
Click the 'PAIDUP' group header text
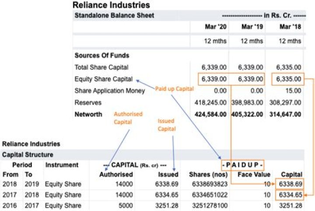[242, 165]
